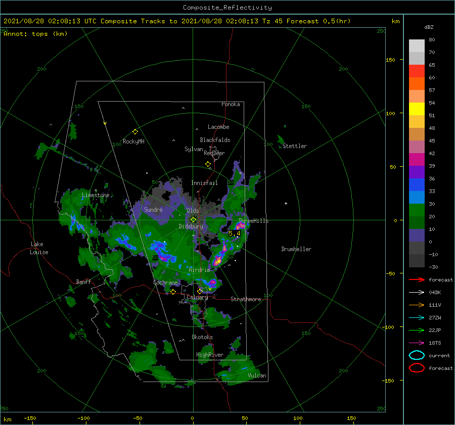Click the Drumheller town label
Image resolution: width=455 pixels, height=425 pixels.
click(296, 249)
